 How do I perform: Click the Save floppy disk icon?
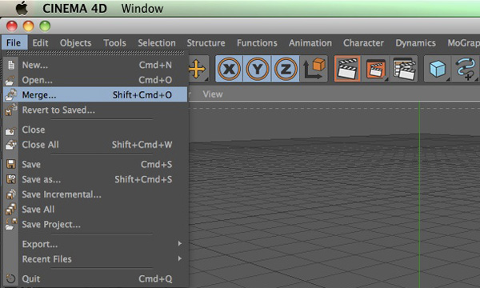(11, 164)
